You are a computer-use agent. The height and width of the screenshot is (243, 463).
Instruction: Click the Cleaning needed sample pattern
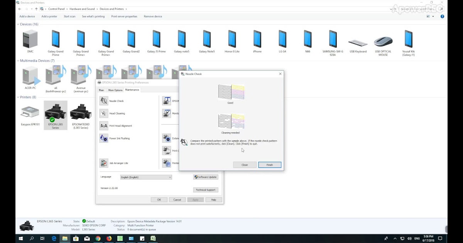[x=231, y=121]
